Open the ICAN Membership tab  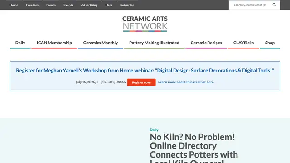click(x=54, y=43)
